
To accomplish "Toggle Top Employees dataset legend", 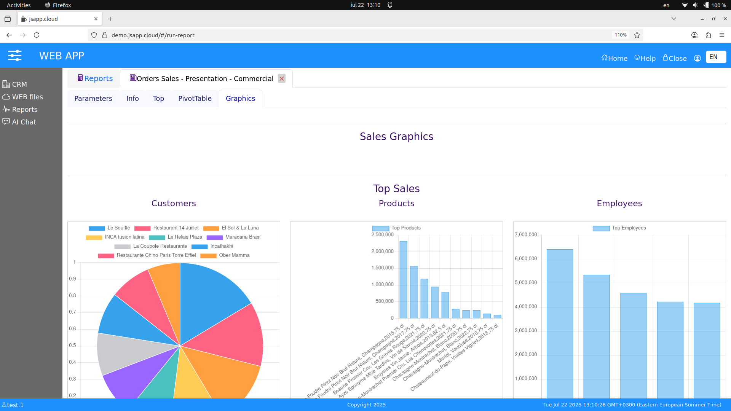I will pos(601,228).
